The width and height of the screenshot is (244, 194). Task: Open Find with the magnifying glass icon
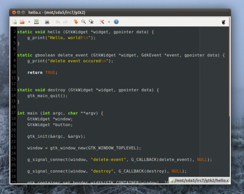(x=83, y=22)
